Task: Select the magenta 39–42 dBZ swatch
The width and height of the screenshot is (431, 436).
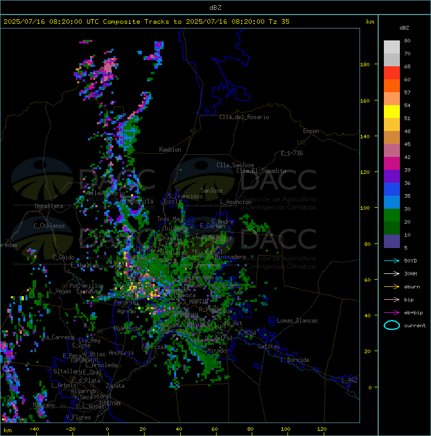Action: click(x=392, y=164)
